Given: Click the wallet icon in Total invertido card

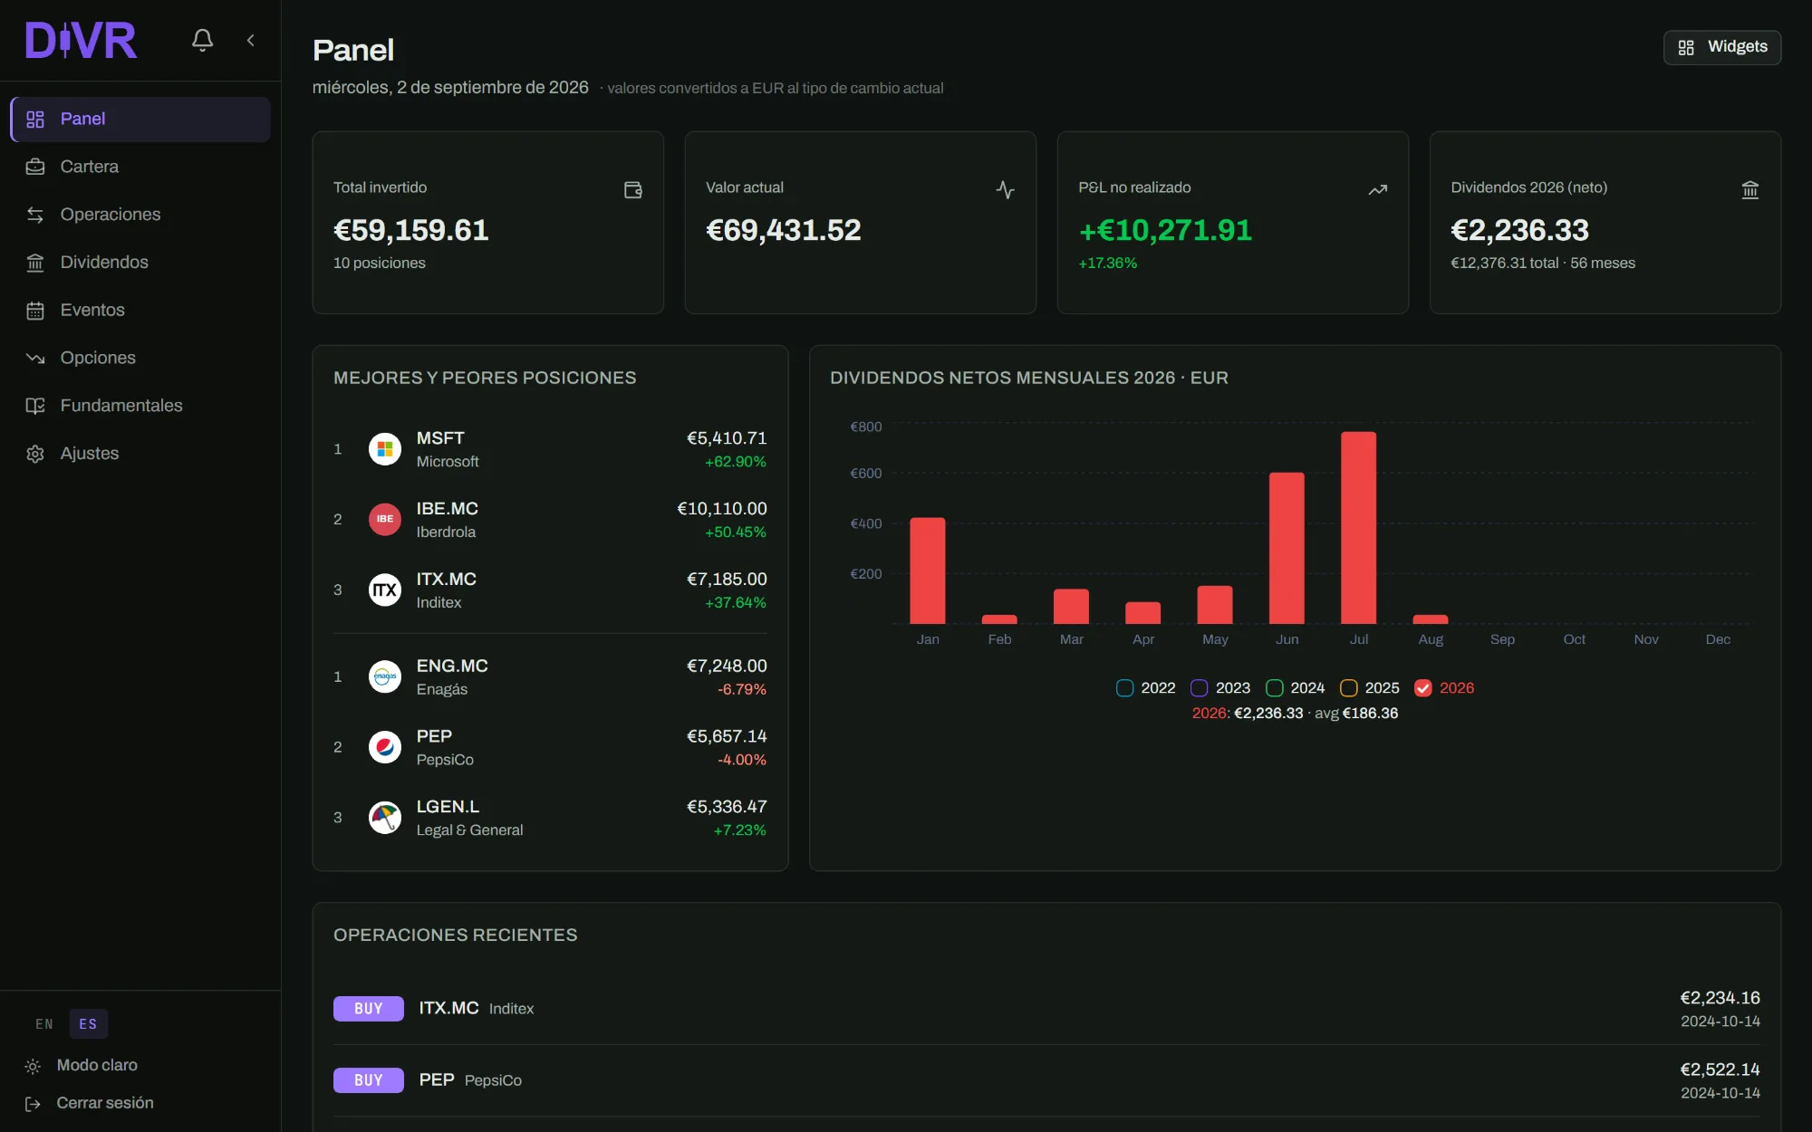Looking at the screenshot, I should pyautogui.click(x=633, y=189).
